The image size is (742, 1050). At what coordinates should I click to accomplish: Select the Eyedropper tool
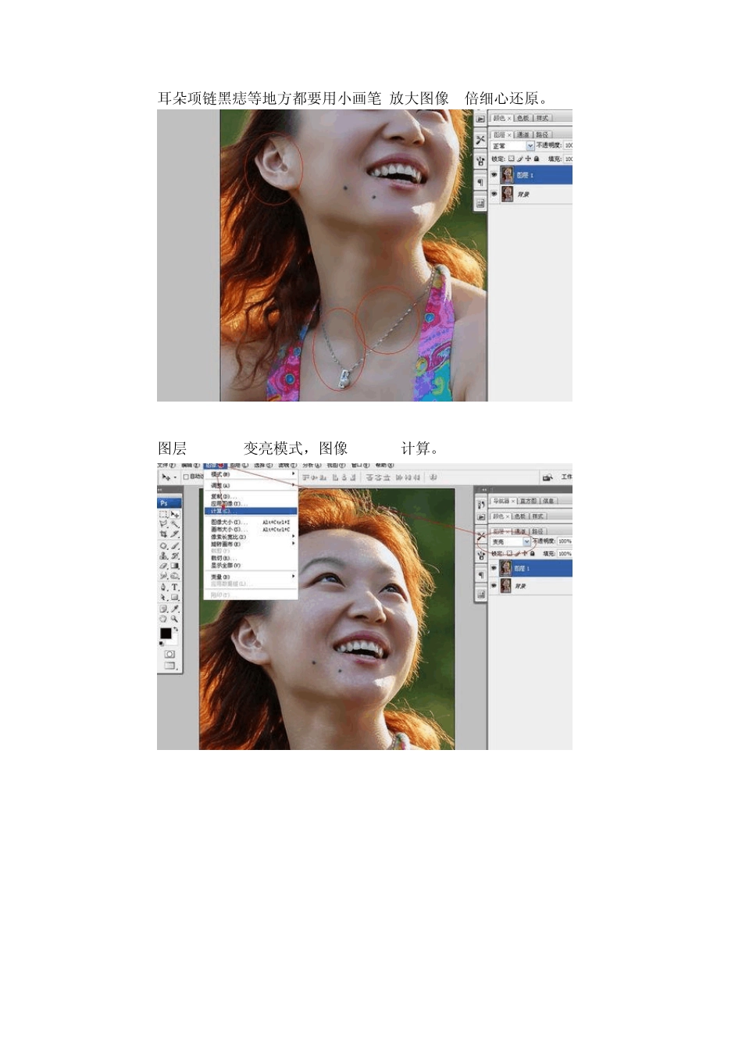[x=175, y=609]
